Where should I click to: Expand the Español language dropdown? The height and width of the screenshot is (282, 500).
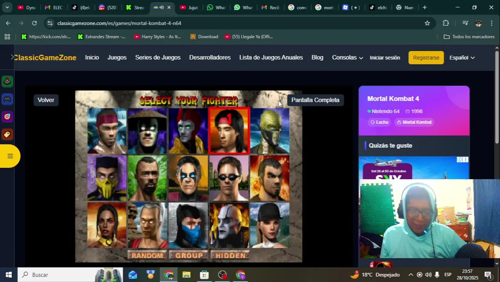click(x=462, y=58)
